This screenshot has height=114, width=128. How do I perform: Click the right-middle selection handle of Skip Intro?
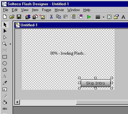[112, 83]
